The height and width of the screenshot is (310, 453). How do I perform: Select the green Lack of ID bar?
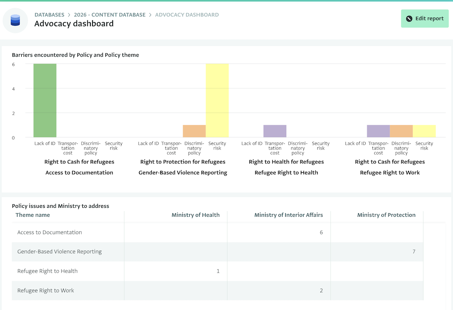click(44, 100)
